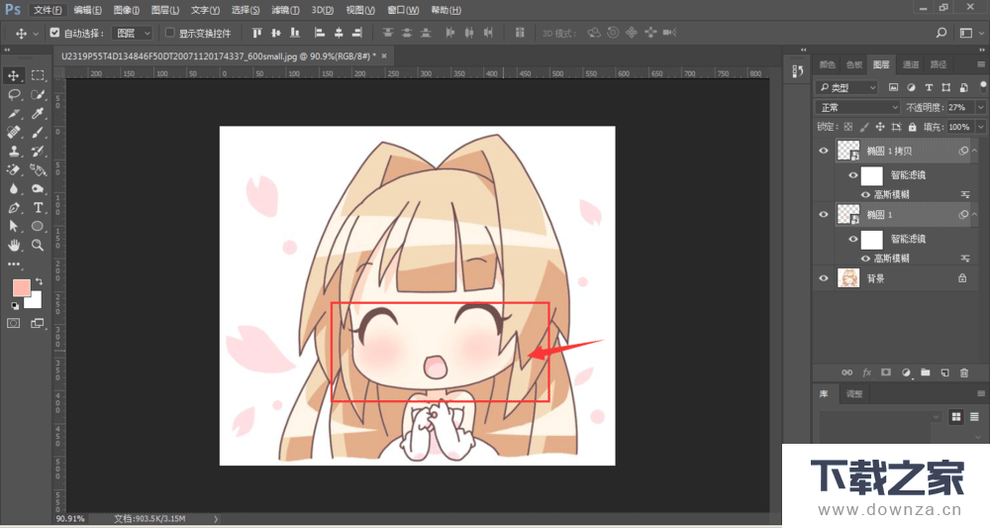
Task: Select the Hand tool
Action: (13, 245)
